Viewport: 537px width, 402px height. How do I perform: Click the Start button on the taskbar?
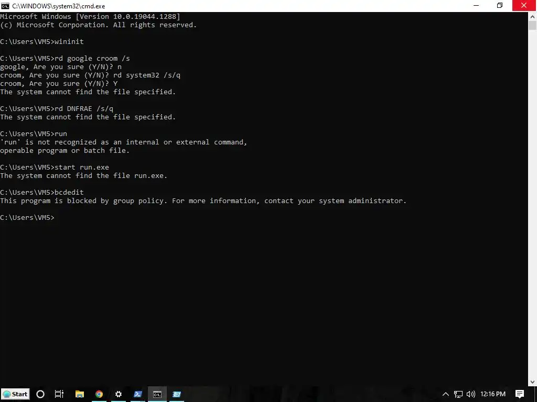[x=15, y=394]
